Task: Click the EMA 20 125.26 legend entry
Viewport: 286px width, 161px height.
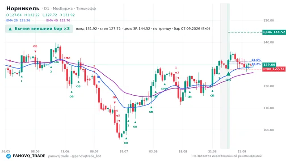Action: pos(18,21)
